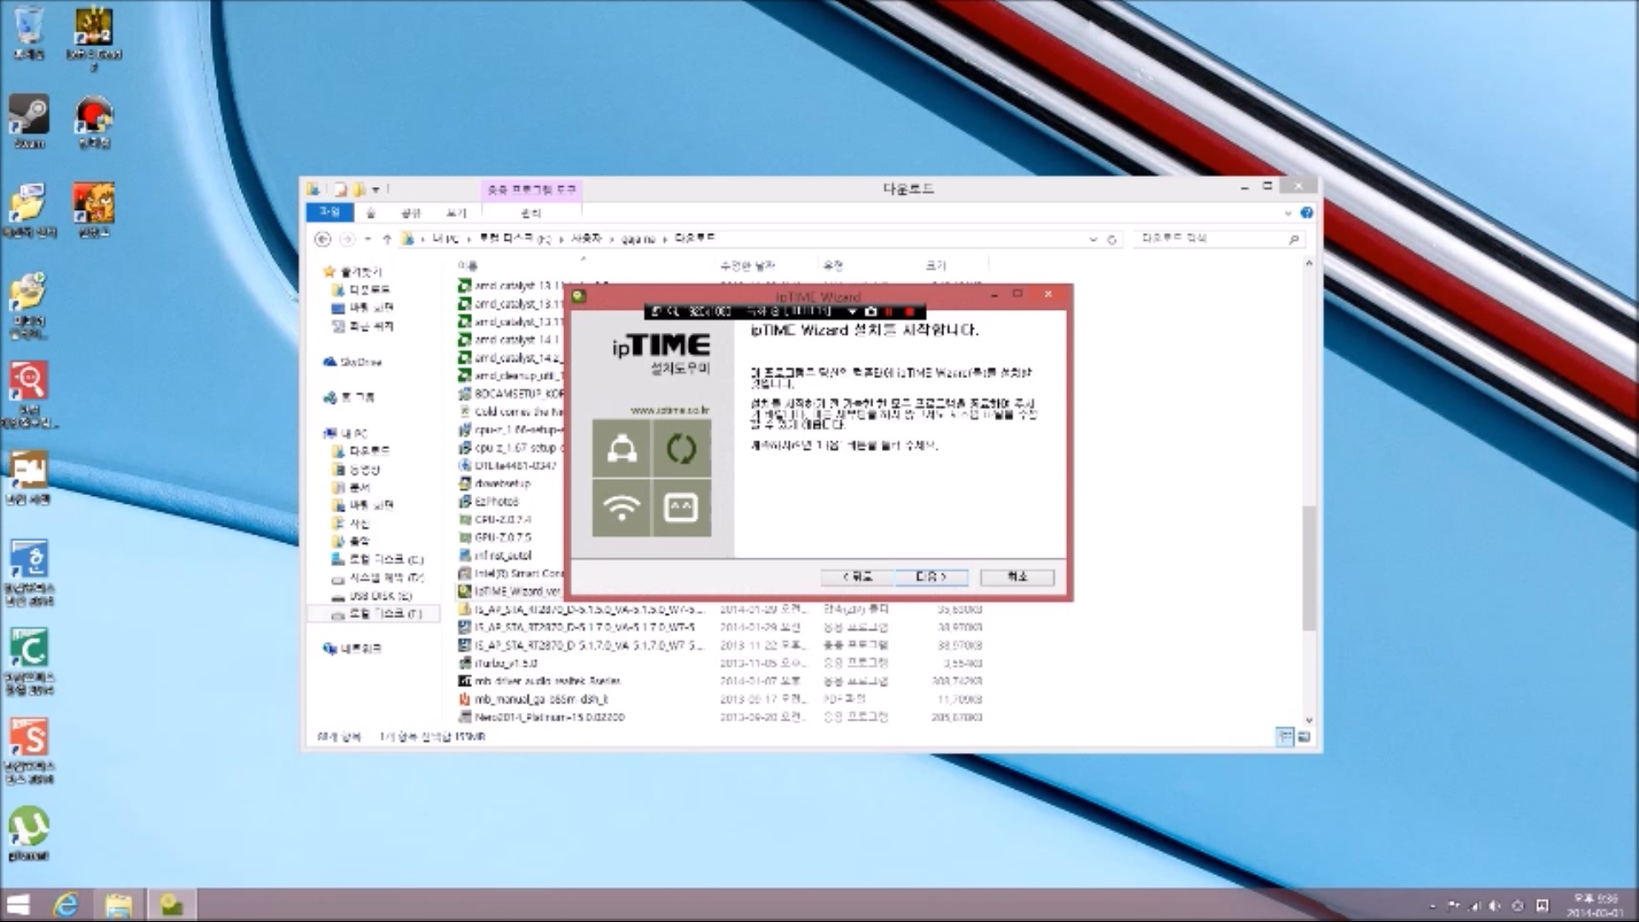Select 로컬 디스크 (C:) in navigation pane
This screenshot has width=1639, height=922.
386,560
